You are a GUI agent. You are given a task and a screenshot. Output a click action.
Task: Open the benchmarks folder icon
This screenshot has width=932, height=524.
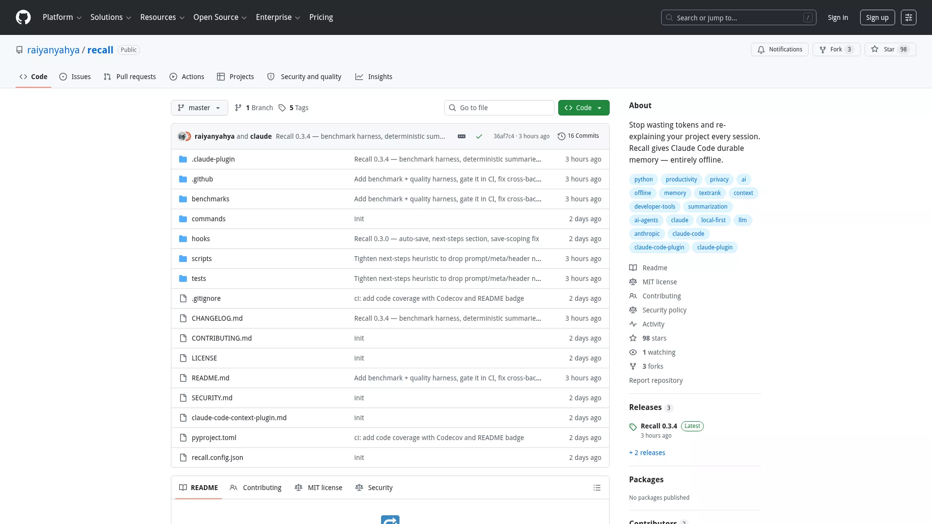(x=183, y=199)
